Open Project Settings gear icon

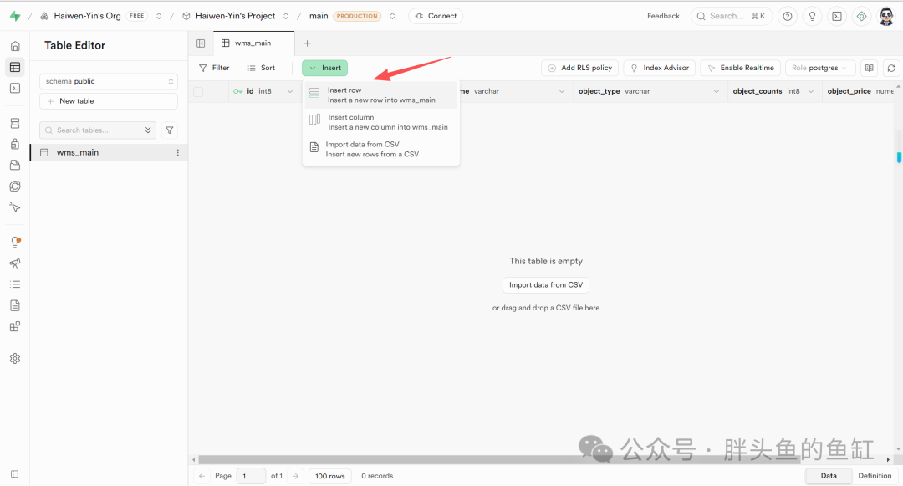click(x=16, y=359)
